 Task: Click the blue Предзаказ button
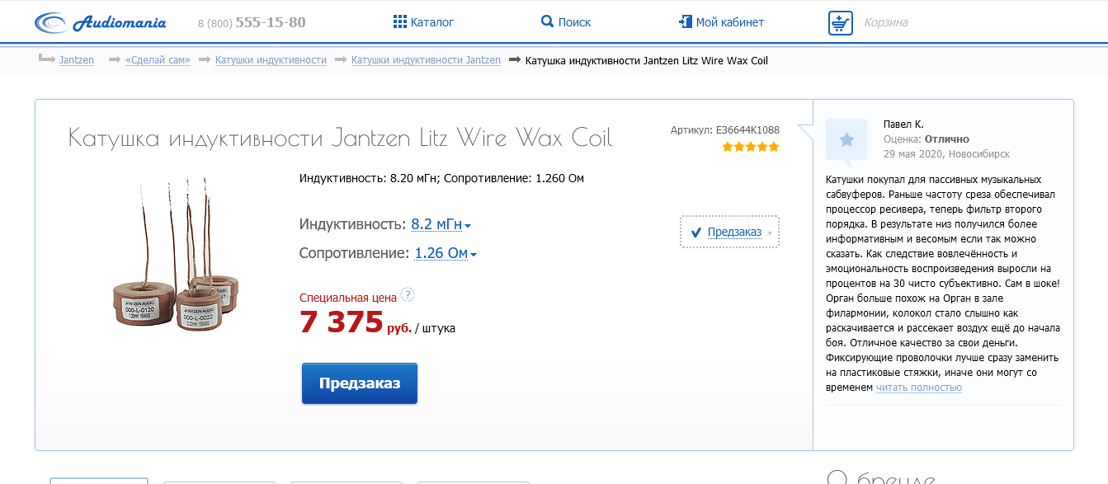pyautogui.click(x=360, y=383)
